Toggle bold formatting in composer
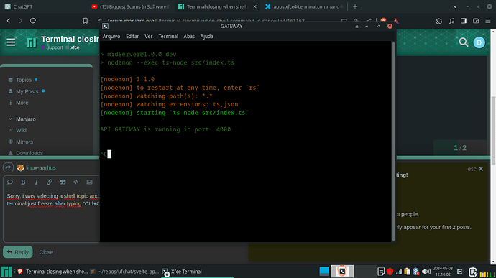496x278 pixels. tap(23, 182)
